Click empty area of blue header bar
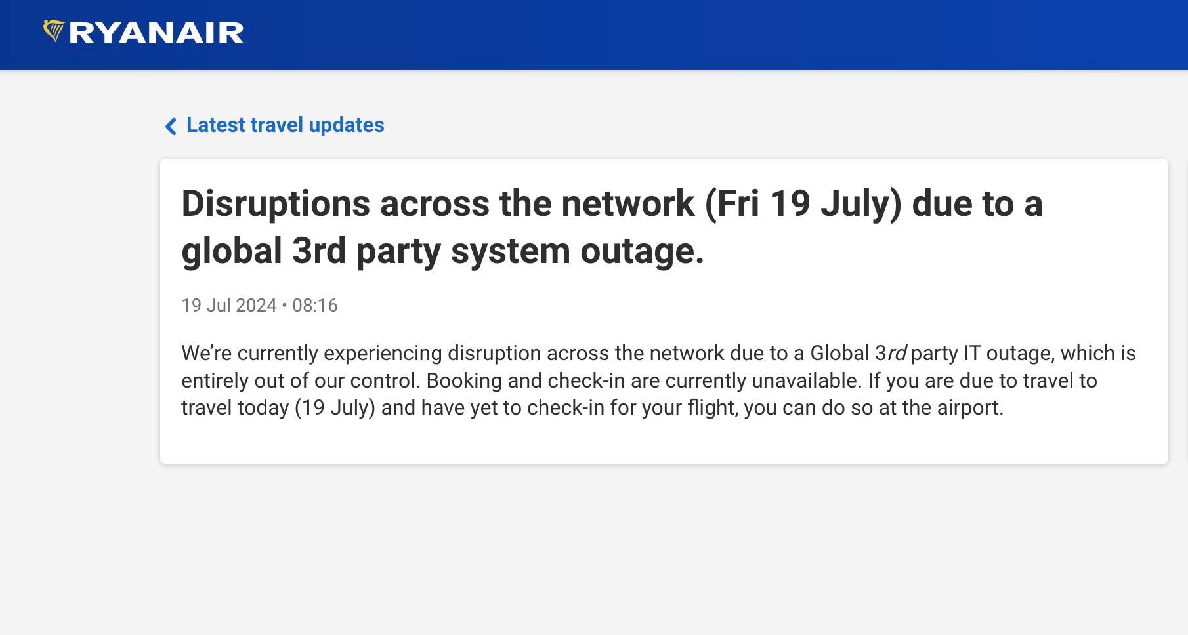Viewport: 1188px width, 635px height. click(722, 34)
